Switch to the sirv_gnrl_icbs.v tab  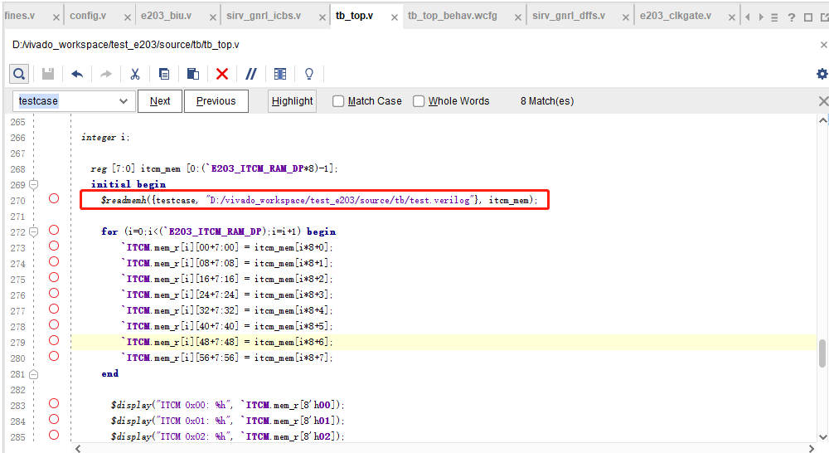[x=264, y=16]
